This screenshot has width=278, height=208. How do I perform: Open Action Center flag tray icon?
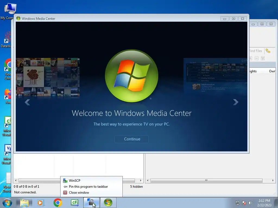[244, 203]
